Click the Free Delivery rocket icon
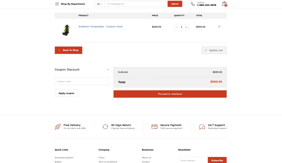Image resolution: width=282 pixels, height=163 pixels. 58,127
